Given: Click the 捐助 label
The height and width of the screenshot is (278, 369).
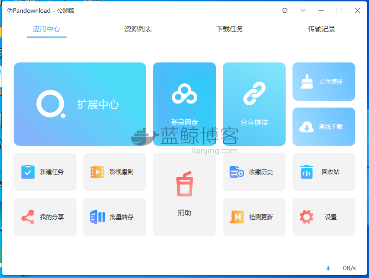Looking at the screenshot, I should [x=184, y=212].
